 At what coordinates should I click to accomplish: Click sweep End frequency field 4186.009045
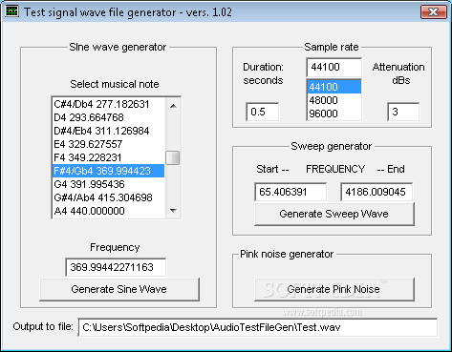377,192
